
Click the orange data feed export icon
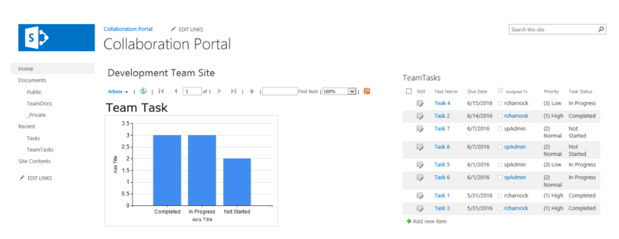[367, 91]
